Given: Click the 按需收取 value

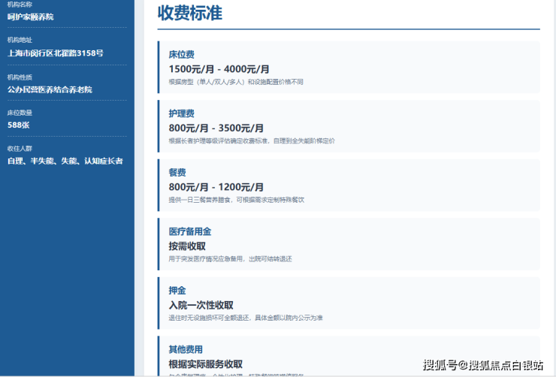Looking at the screenshot, I should click(x=187, y=246).
